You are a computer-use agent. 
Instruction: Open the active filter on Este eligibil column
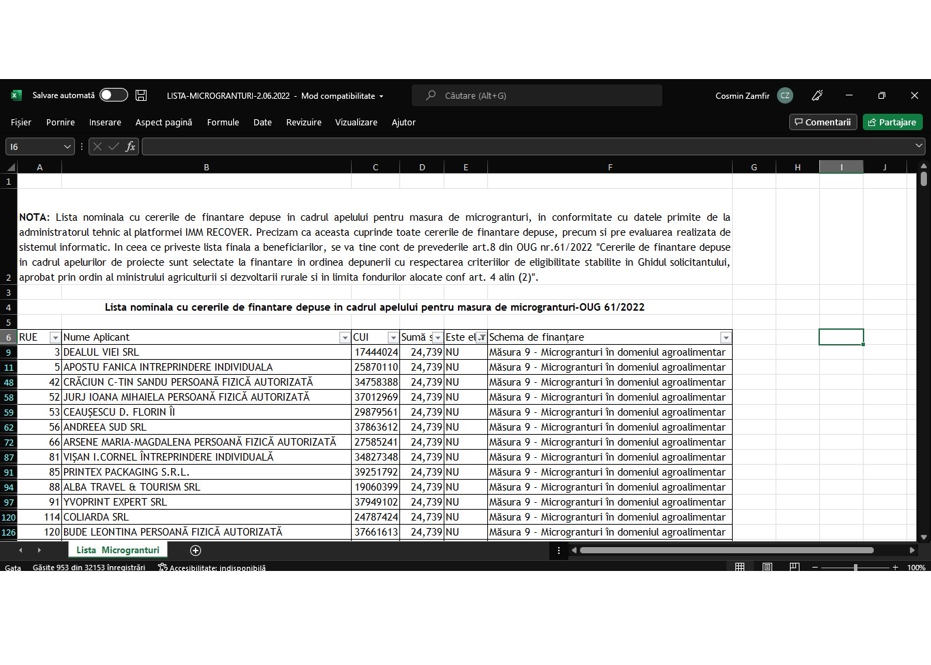pos(481,338)
